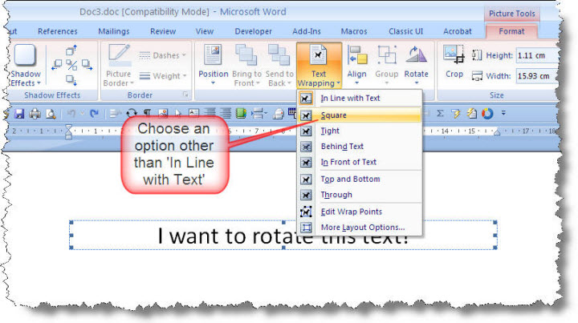Open the Group dropdown

click(387, 66)
